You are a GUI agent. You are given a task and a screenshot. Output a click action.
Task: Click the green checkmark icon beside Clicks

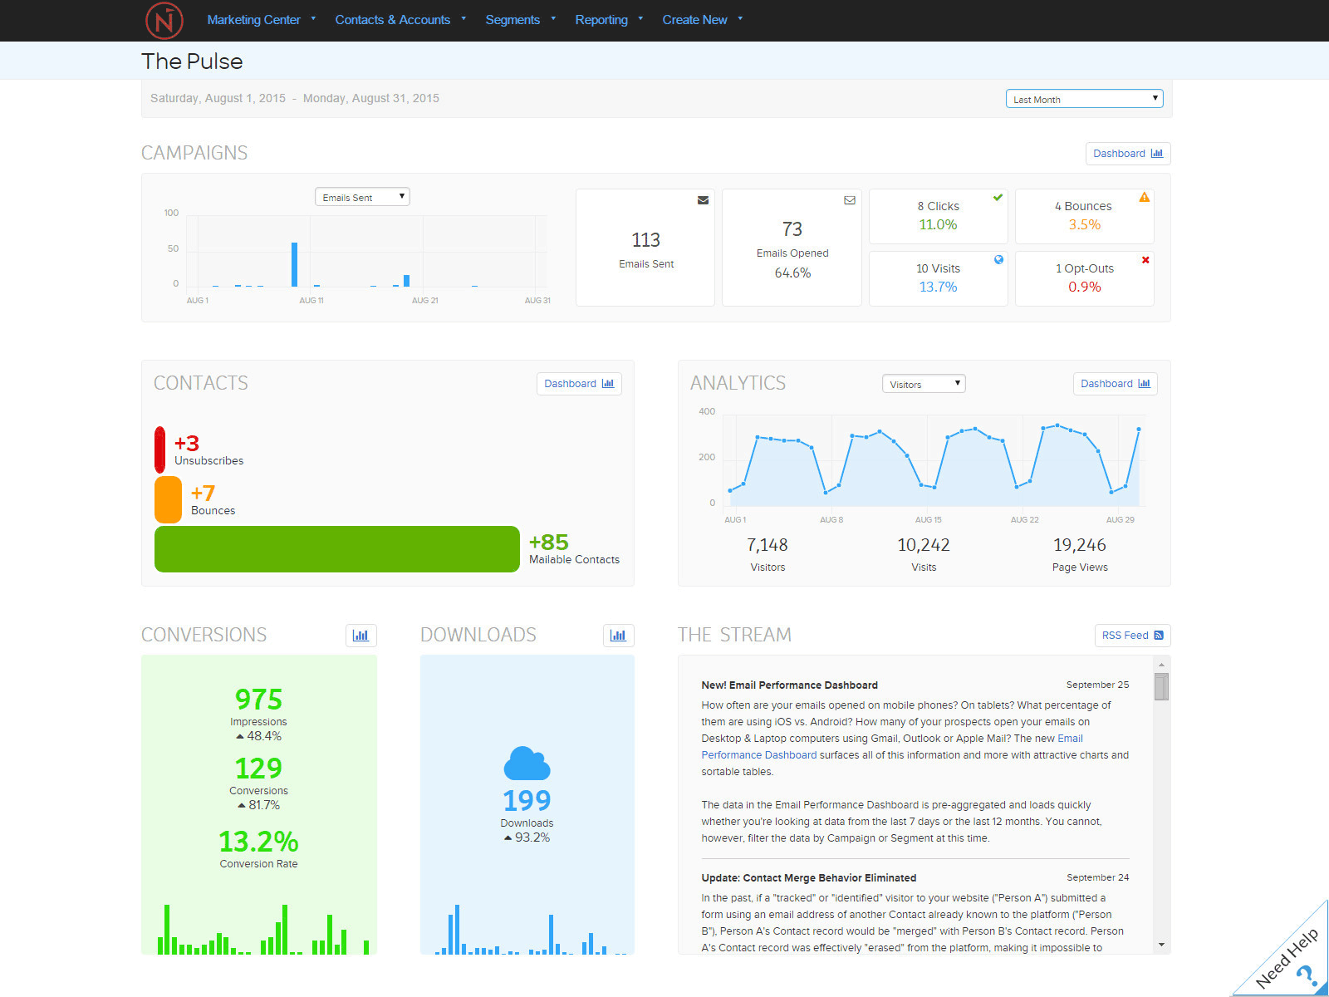(x=998, y=198)
